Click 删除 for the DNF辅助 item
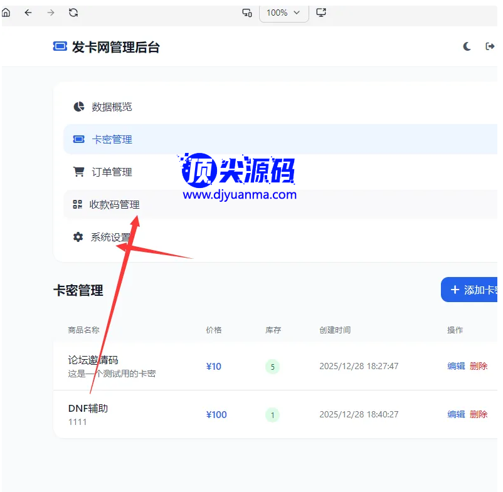The height and width of the screenshot is (492, 503). [x=479, y=414]
